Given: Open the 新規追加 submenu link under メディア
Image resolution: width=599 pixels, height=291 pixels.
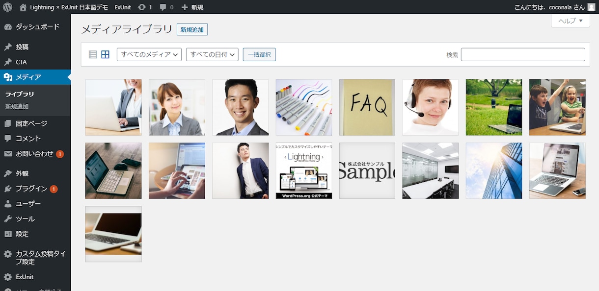Looking at the screenshot, I should point(17,106).
